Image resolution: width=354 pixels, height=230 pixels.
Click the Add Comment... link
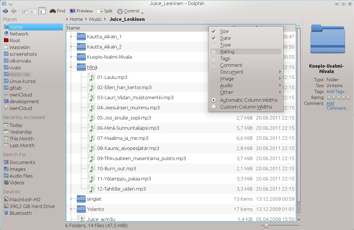coord(338,106)
